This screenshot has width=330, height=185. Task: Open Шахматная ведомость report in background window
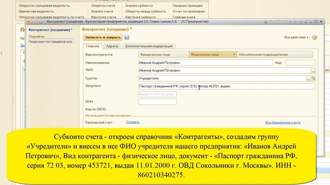36,11
